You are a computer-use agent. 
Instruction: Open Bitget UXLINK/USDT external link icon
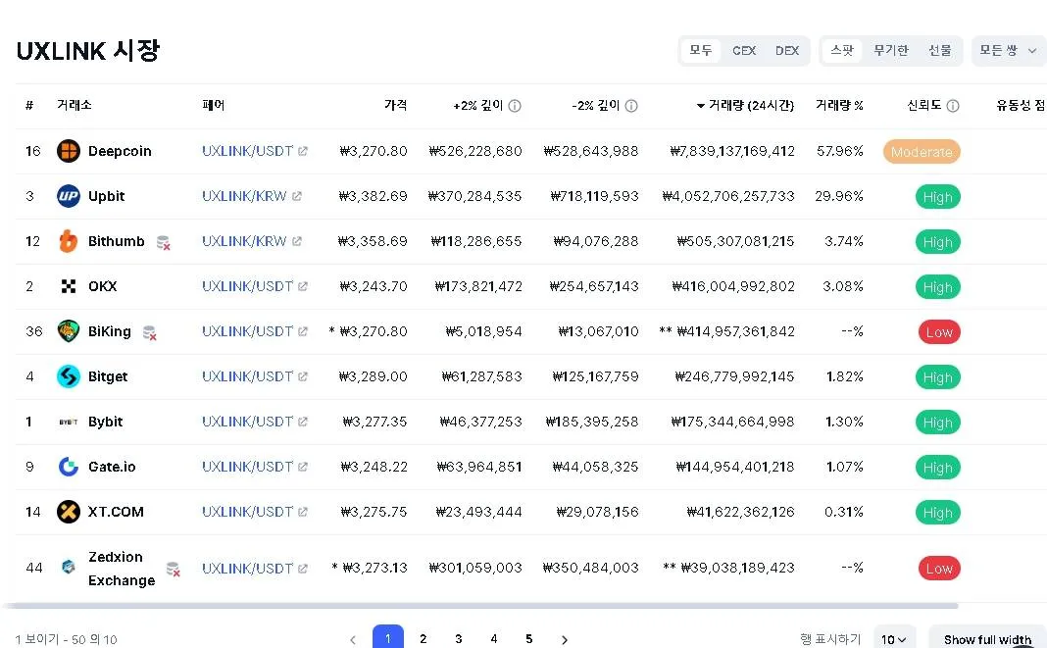click(x=303, y=376)
